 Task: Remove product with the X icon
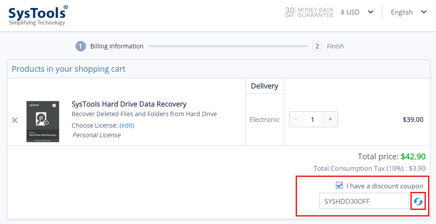pos(15,120)
